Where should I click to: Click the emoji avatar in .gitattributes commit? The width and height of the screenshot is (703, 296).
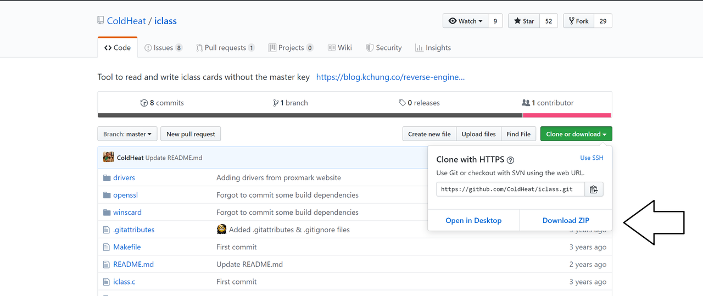pos(221,229)
